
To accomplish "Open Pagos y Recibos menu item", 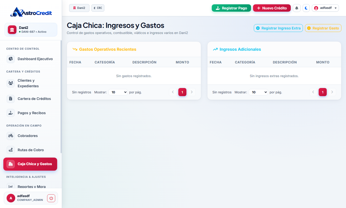I will point(30,113).
